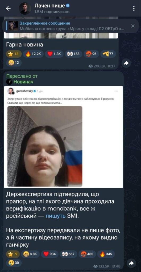
Task: Toggle the eyes reaction showing 183
Action: click(73, 54)
